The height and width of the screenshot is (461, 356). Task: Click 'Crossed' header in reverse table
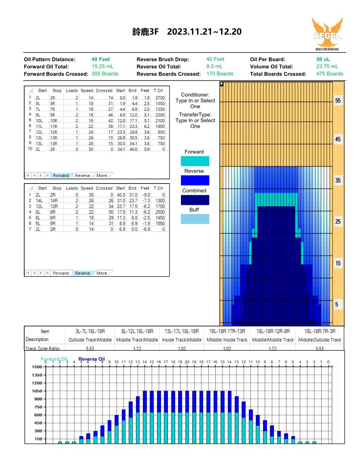[x=104, y=188]
